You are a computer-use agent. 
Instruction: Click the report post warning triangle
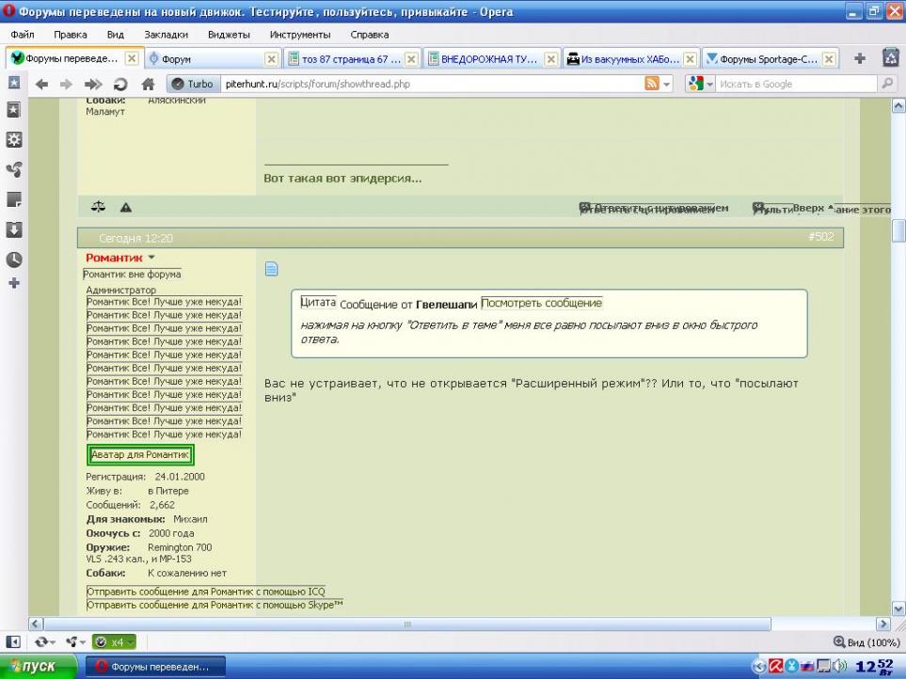coord(125,207)
